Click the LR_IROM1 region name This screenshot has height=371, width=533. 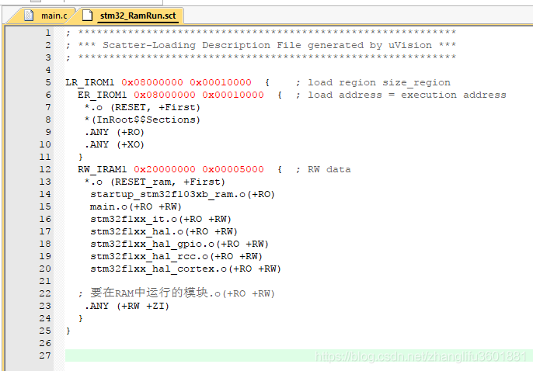point(90,82)
